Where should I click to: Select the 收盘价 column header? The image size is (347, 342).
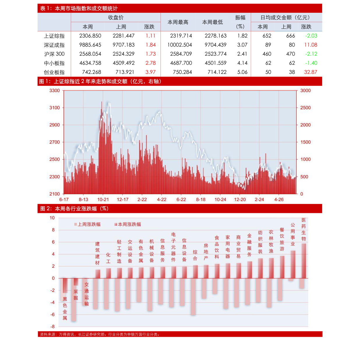[x=116, y=17]
